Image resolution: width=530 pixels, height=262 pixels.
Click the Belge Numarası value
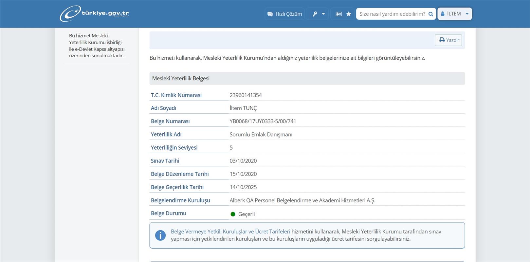(263, 121)
